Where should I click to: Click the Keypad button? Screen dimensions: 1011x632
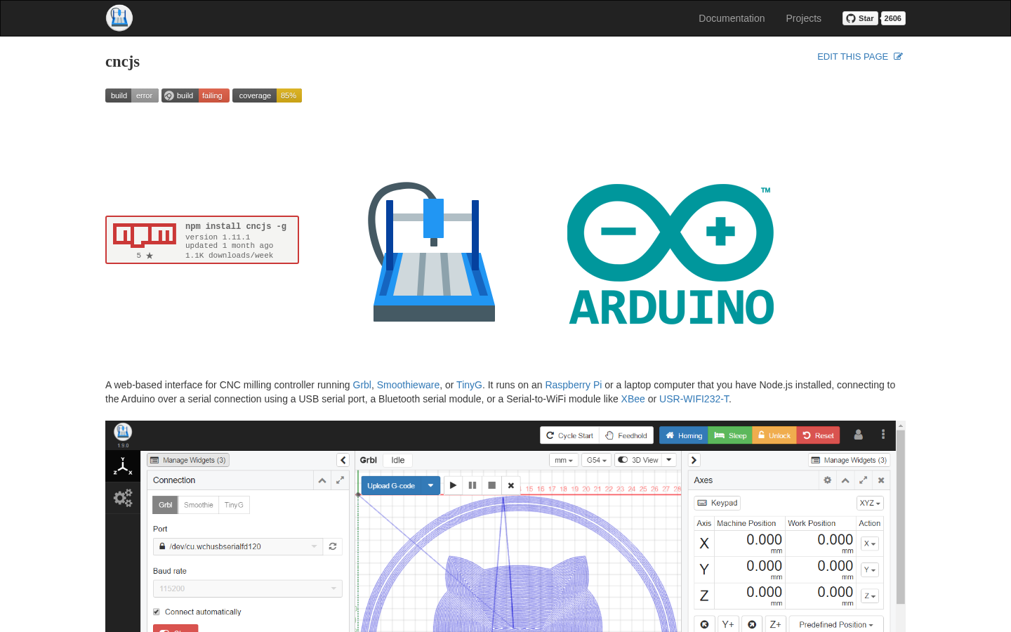tap(718, 503)
